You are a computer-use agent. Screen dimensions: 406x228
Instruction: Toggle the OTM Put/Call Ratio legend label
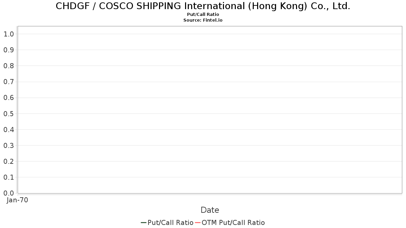pyautogui.click(x=233, y=223)
